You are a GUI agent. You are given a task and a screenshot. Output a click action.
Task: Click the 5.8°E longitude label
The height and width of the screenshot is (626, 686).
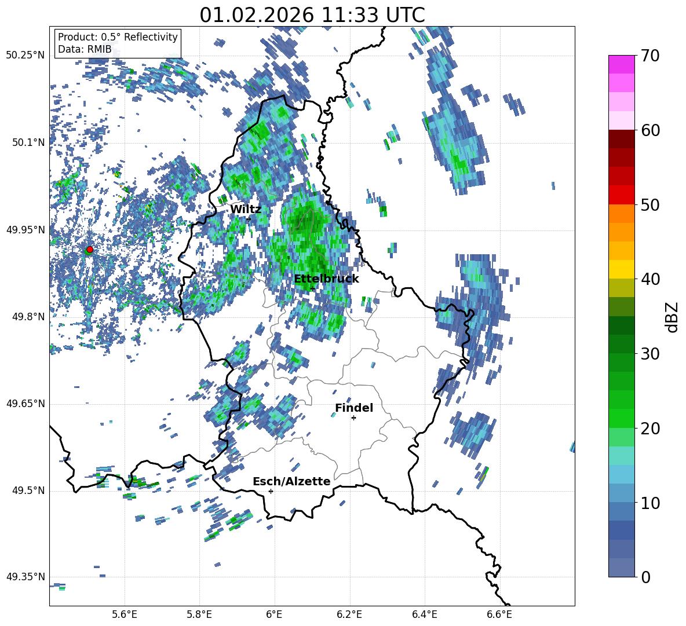tap(199, 614)
